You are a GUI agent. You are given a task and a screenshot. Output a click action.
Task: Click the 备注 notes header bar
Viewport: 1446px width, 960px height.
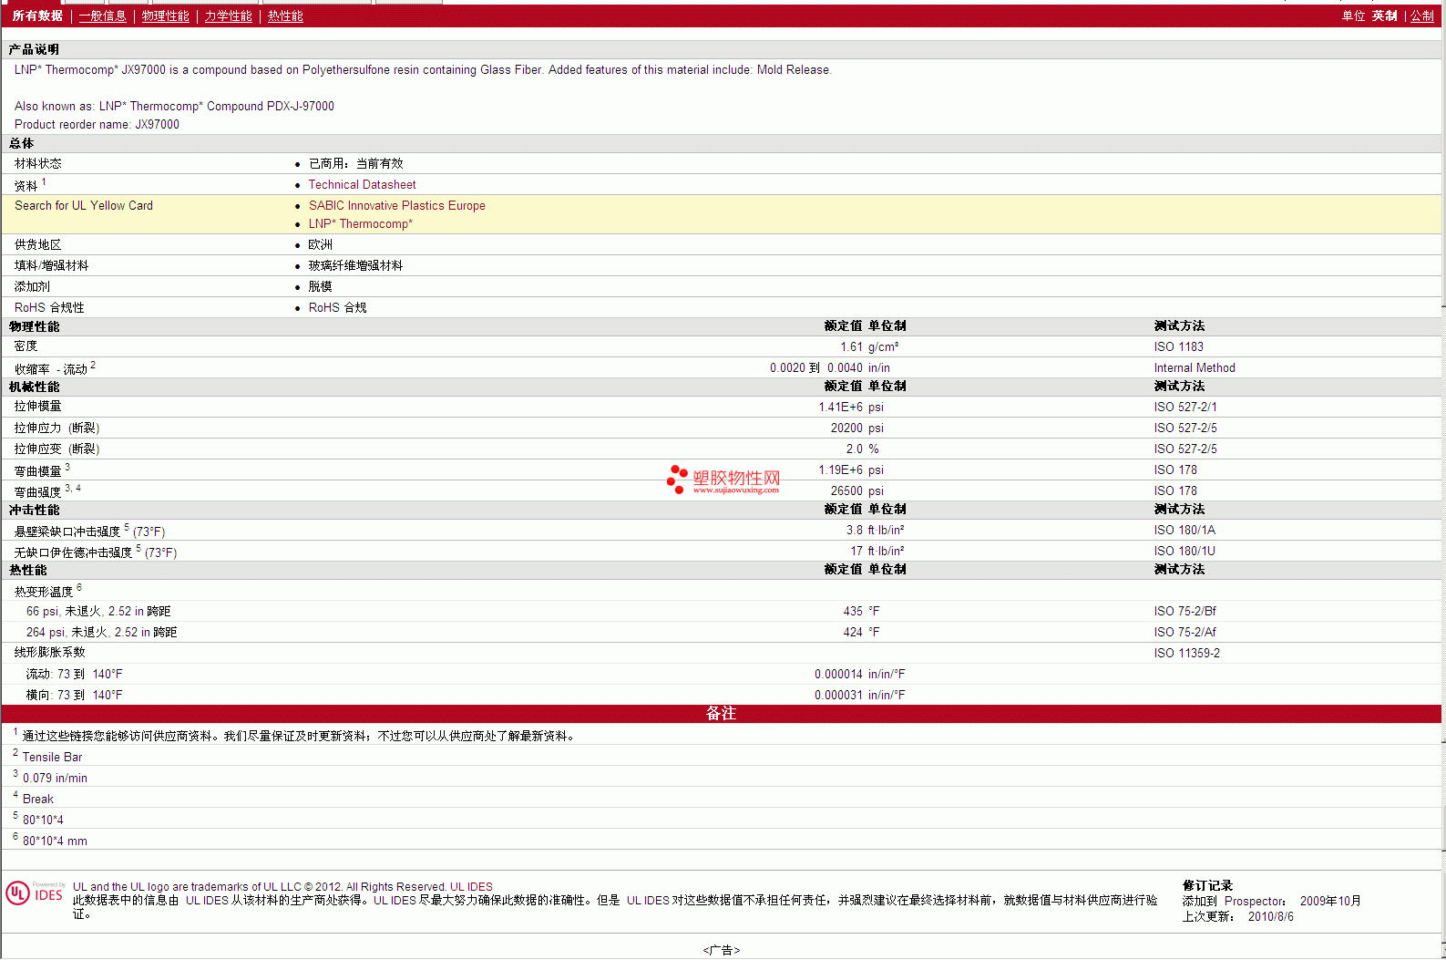pos(721,714)
